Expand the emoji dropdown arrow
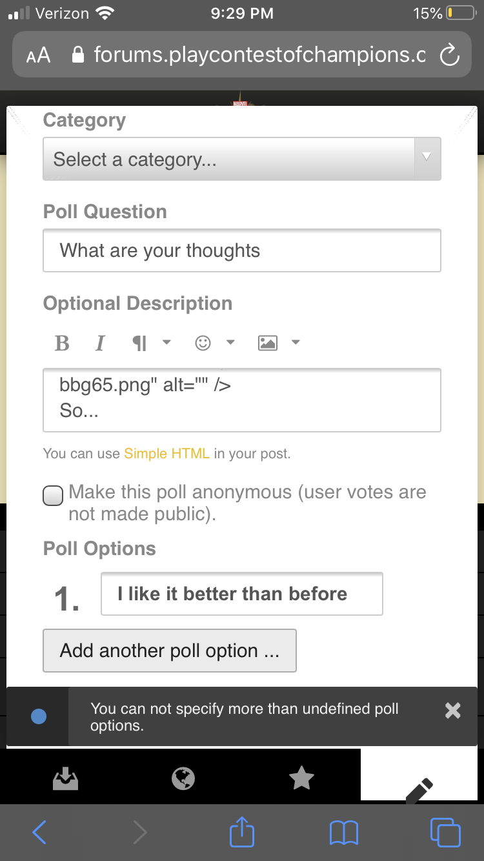This screenshot has width=484, height=861. (230, 343)
